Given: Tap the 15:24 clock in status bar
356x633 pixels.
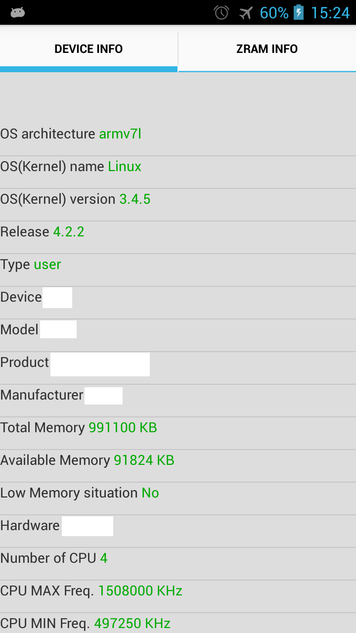Looking at the screenshot, I should [330, 12].
